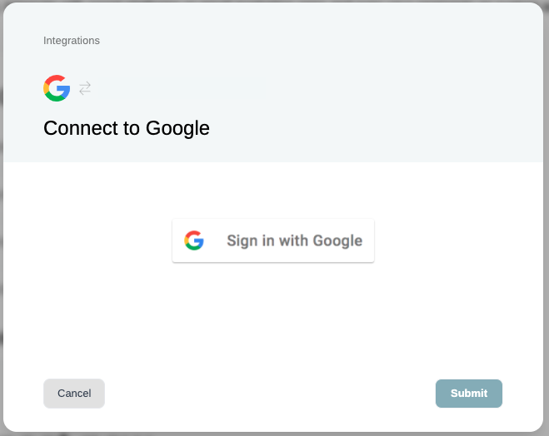Go back to Integrations via header text

(72, 41)
